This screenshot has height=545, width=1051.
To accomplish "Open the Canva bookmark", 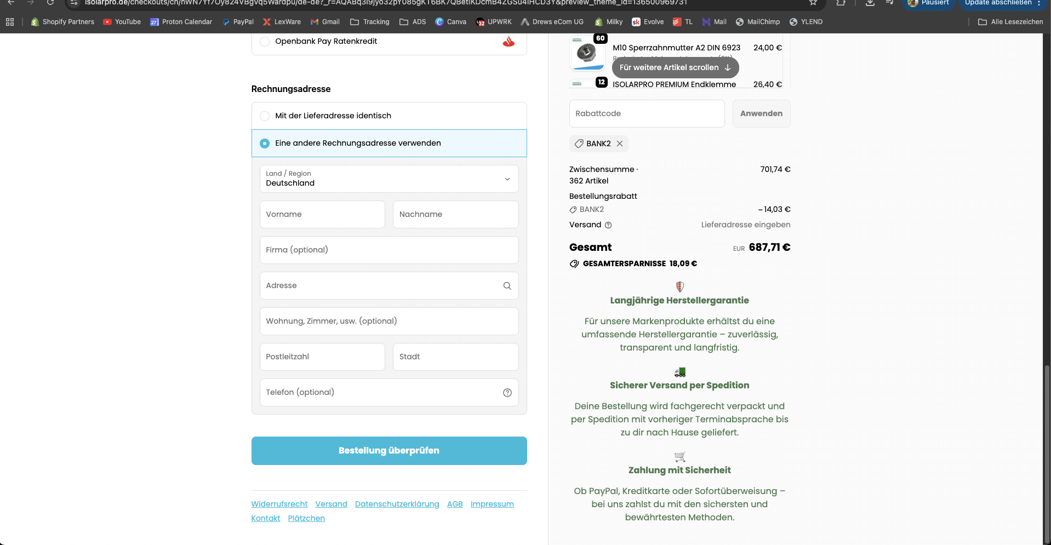I will click(451, 22).
